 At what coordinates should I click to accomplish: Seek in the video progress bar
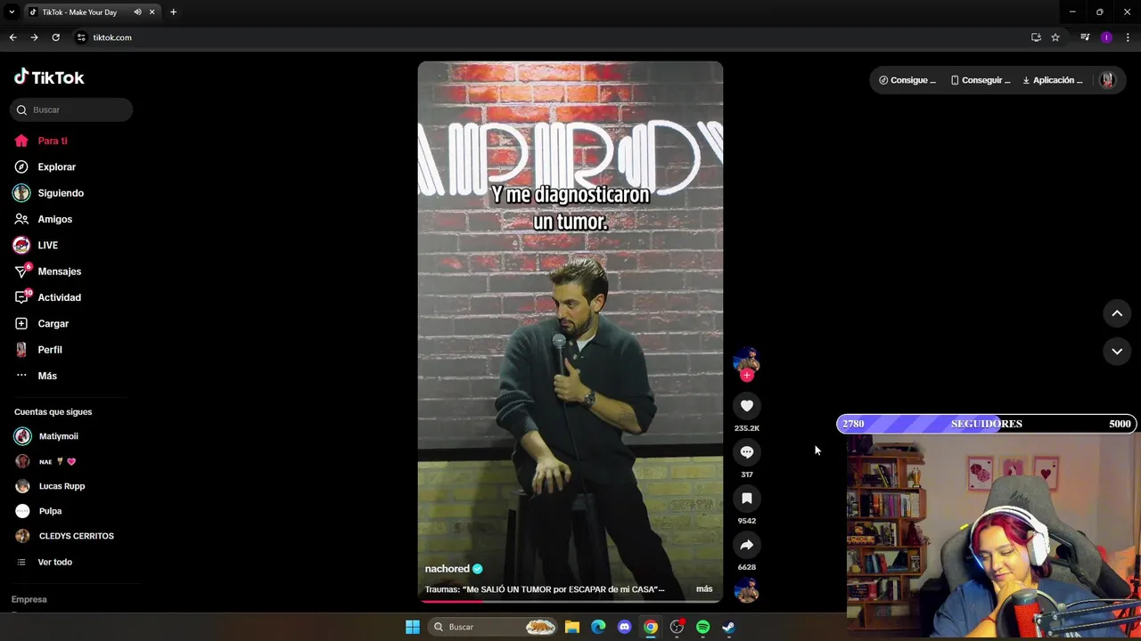tap(570, 601)
